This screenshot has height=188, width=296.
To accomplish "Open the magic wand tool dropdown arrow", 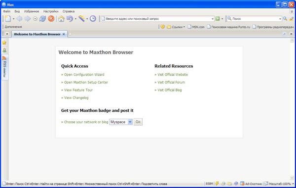I will (x=87, y=19).
